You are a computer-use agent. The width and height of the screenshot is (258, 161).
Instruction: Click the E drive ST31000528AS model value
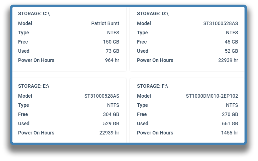click(102, 96)
